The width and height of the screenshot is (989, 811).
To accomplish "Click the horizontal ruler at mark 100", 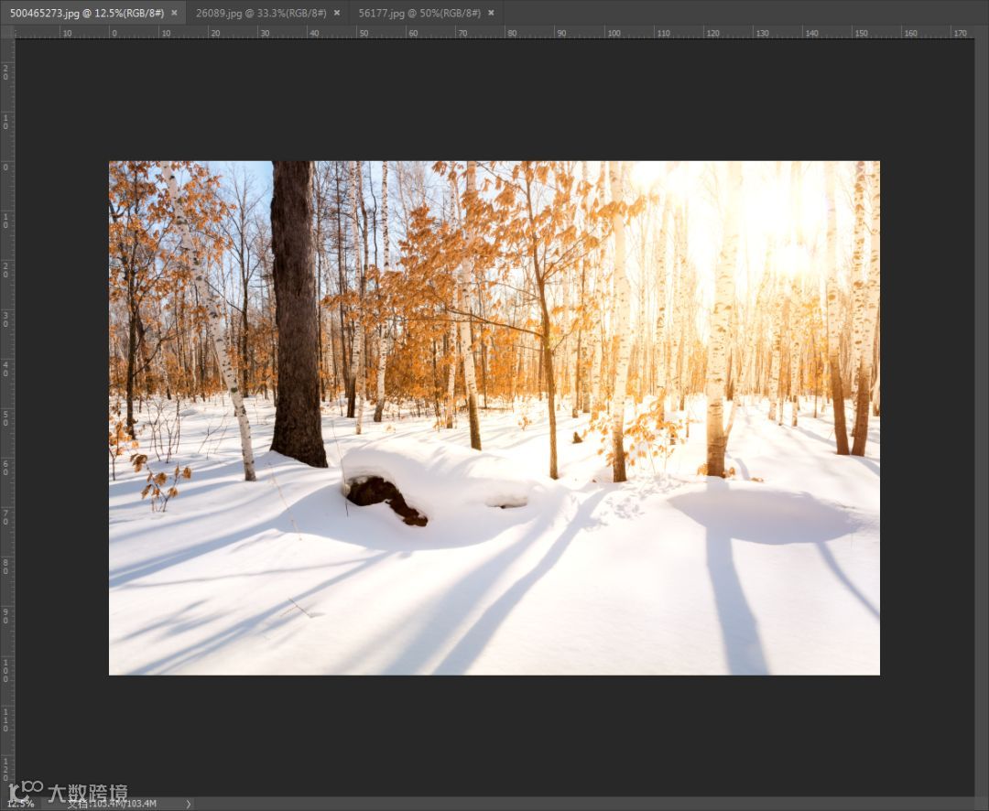I will click(613, 33).
